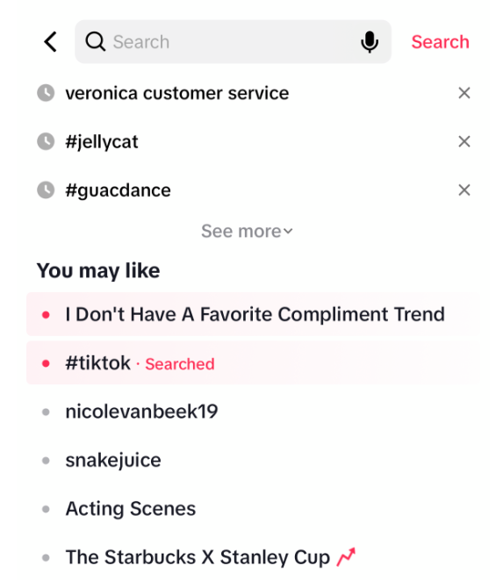Open I Don't Have A Favorite Compliment Trend
Viewport: 496px width, 580px height.
[253, 314]
